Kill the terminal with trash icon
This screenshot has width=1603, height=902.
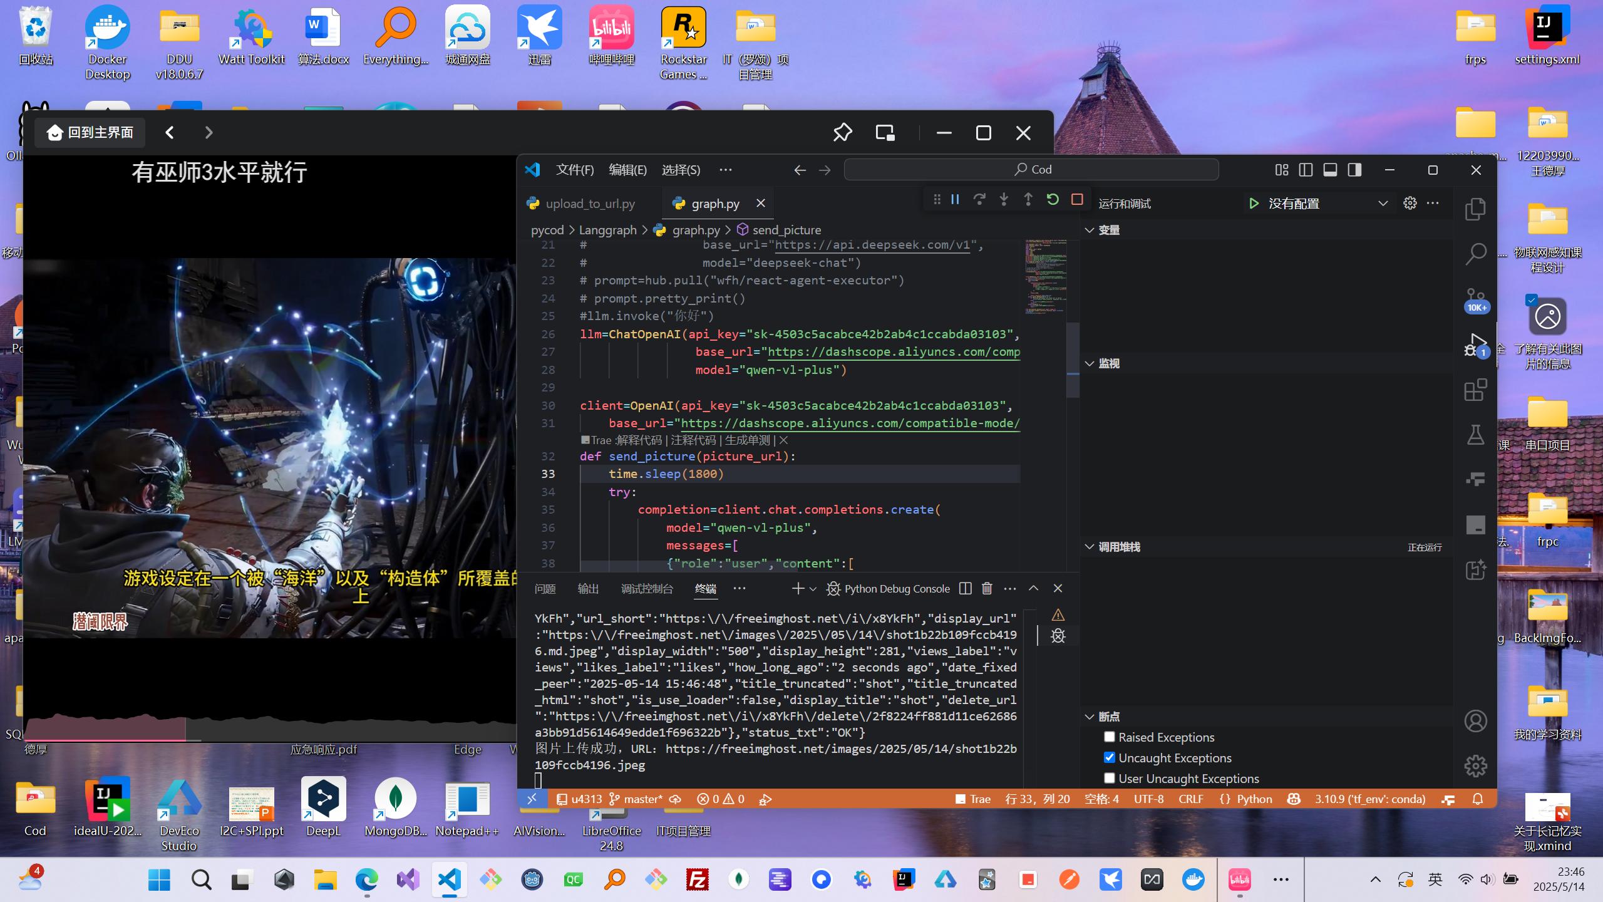pyautogui.click(x=987, y=589)
